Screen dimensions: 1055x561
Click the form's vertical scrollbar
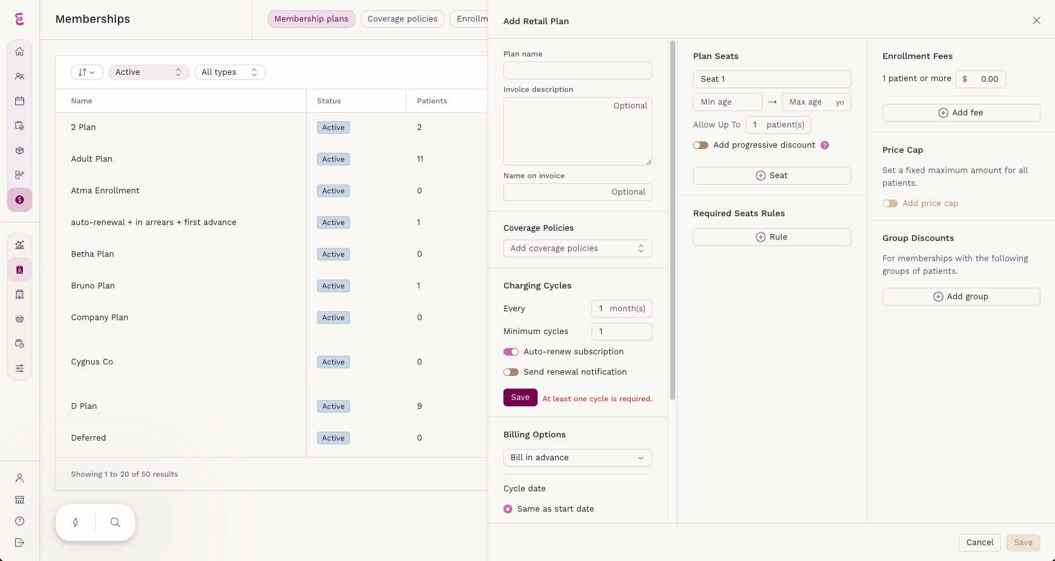(673, 220)
